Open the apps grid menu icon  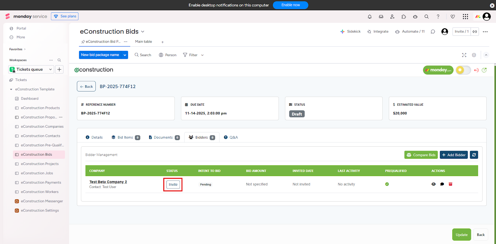[465, 17]
